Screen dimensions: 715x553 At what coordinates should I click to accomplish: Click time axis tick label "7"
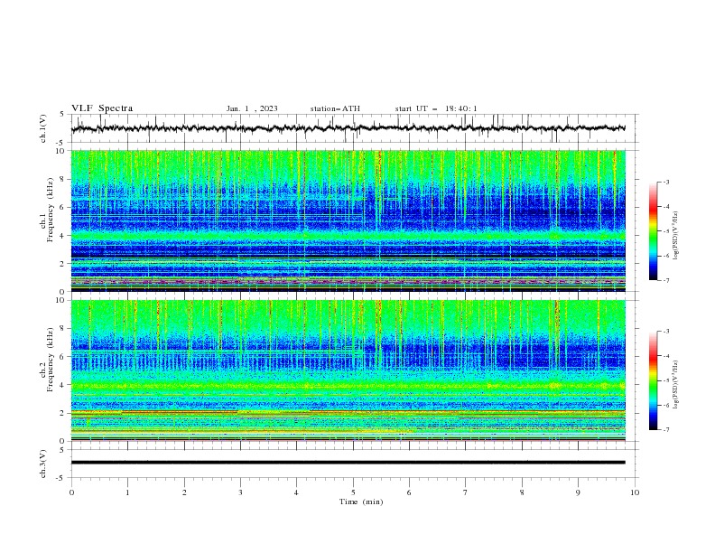(466, 492)
